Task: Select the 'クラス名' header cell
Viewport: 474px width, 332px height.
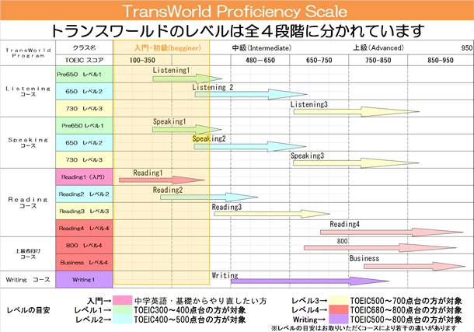Action: click(x=85, y=47)
